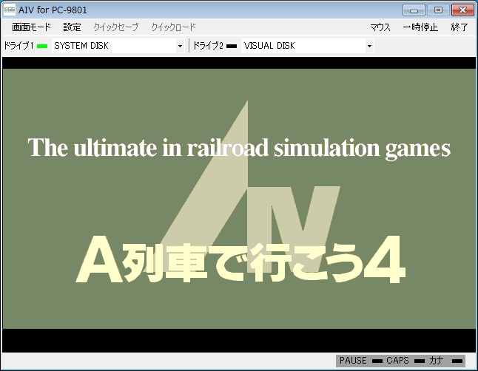Click the CAPS indicator light in status bar
Screen dimensions: 478x371
pyautogui.click(x=419, y=361)
